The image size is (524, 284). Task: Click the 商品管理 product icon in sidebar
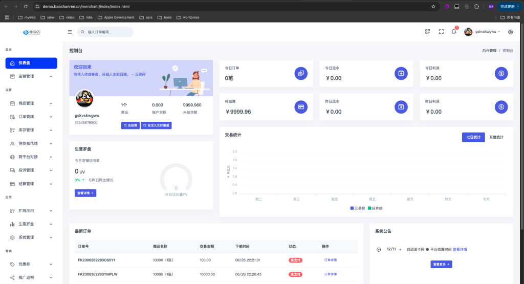(x=12, y=103)
